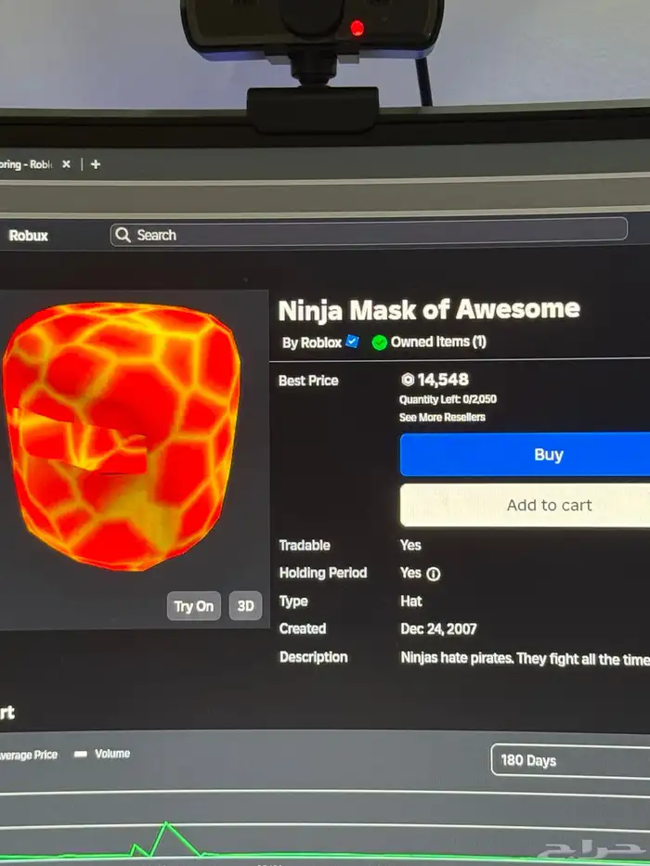Click Add to cart button

tap(525, 505)
